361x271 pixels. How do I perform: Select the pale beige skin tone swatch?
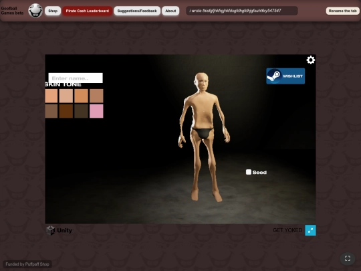[x=66, y=96]
